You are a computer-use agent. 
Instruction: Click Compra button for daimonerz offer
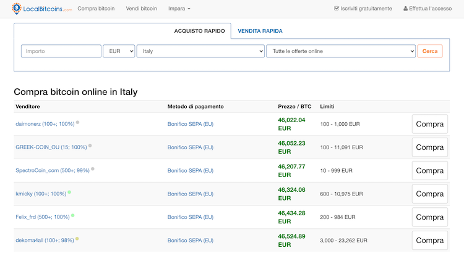coord(430,124)
